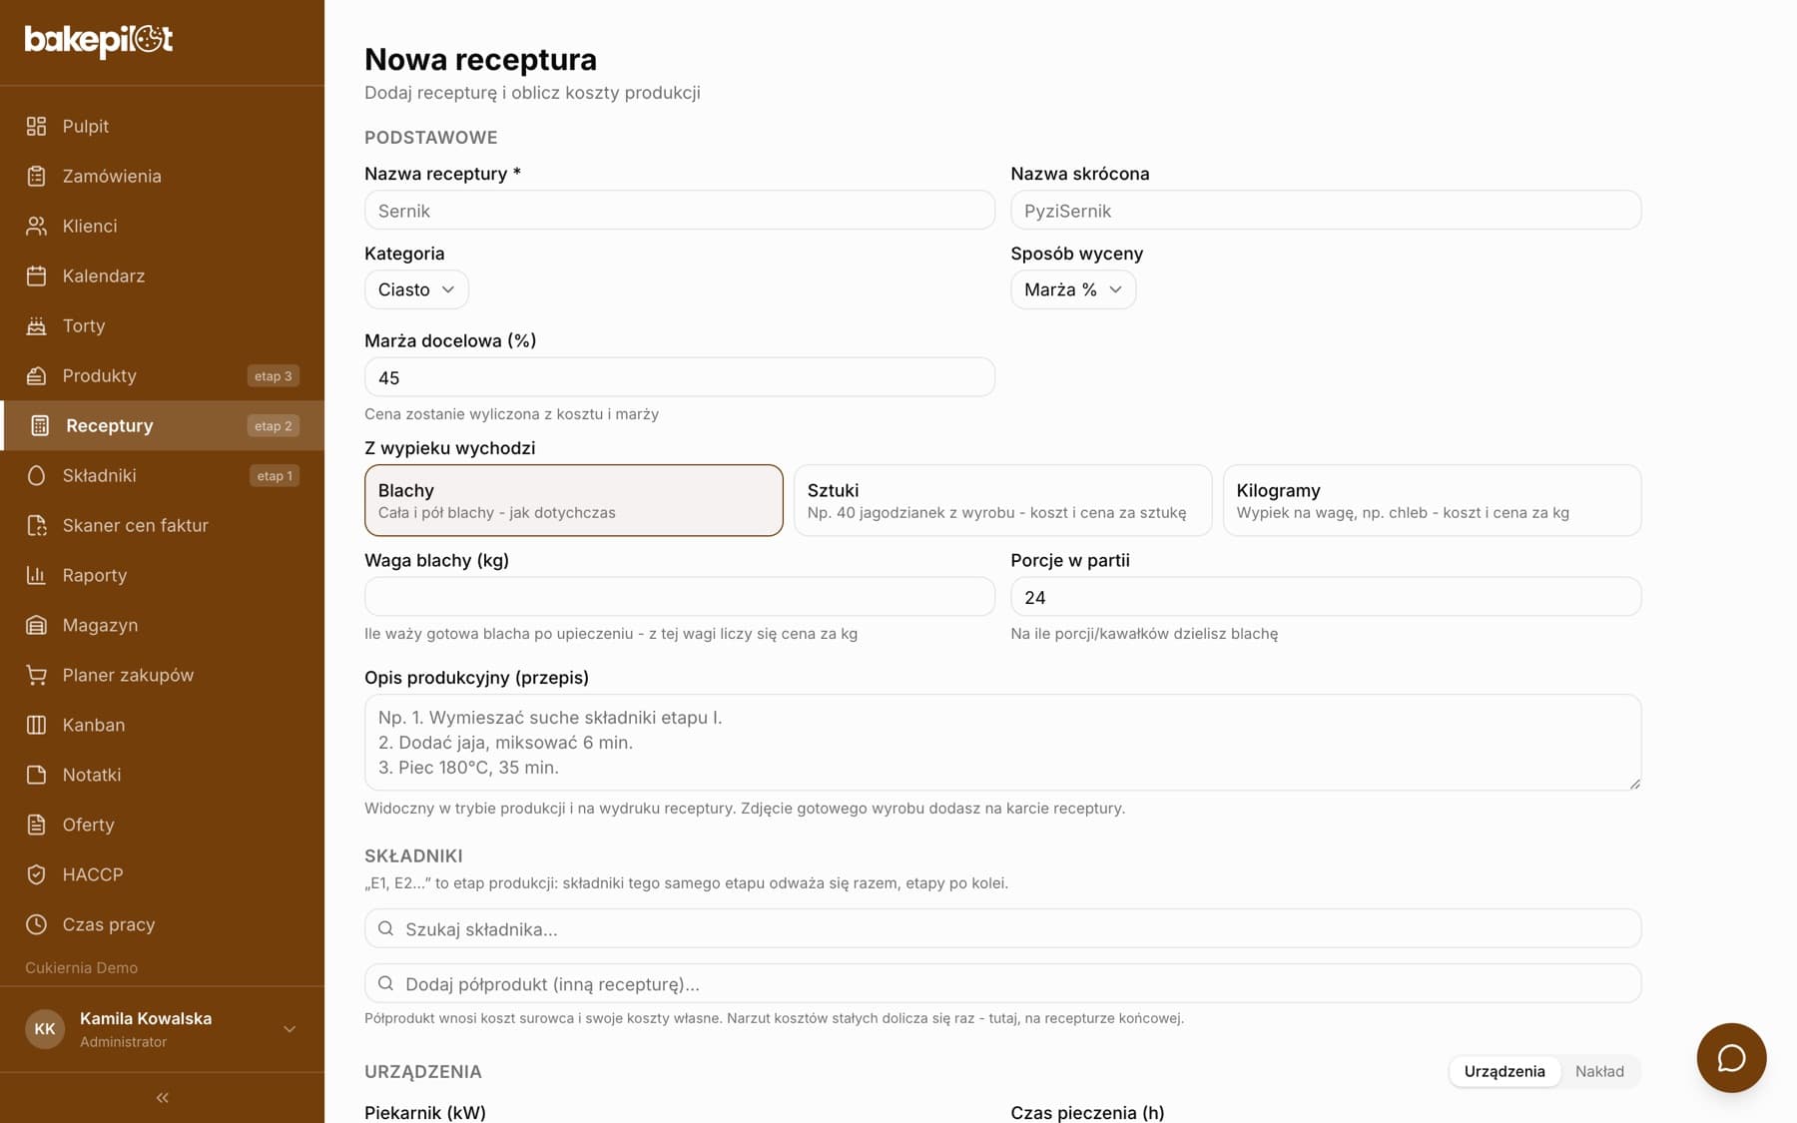The width and height of the screenshot is (1797, 1123).
Task: Select the Sztuki output option
Action: [x=1002, y=500]
